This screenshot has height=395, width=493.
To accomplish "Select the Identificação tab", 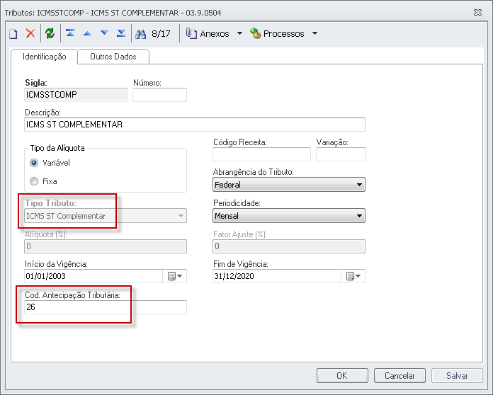I will pyautogui.click(x=45, y=57).
